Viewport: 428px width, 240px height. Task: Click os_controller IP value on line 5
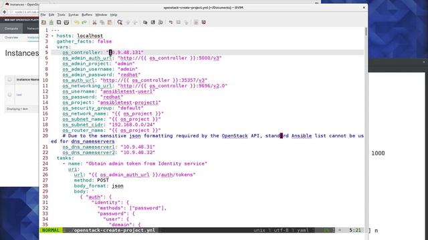click(125, 53)
